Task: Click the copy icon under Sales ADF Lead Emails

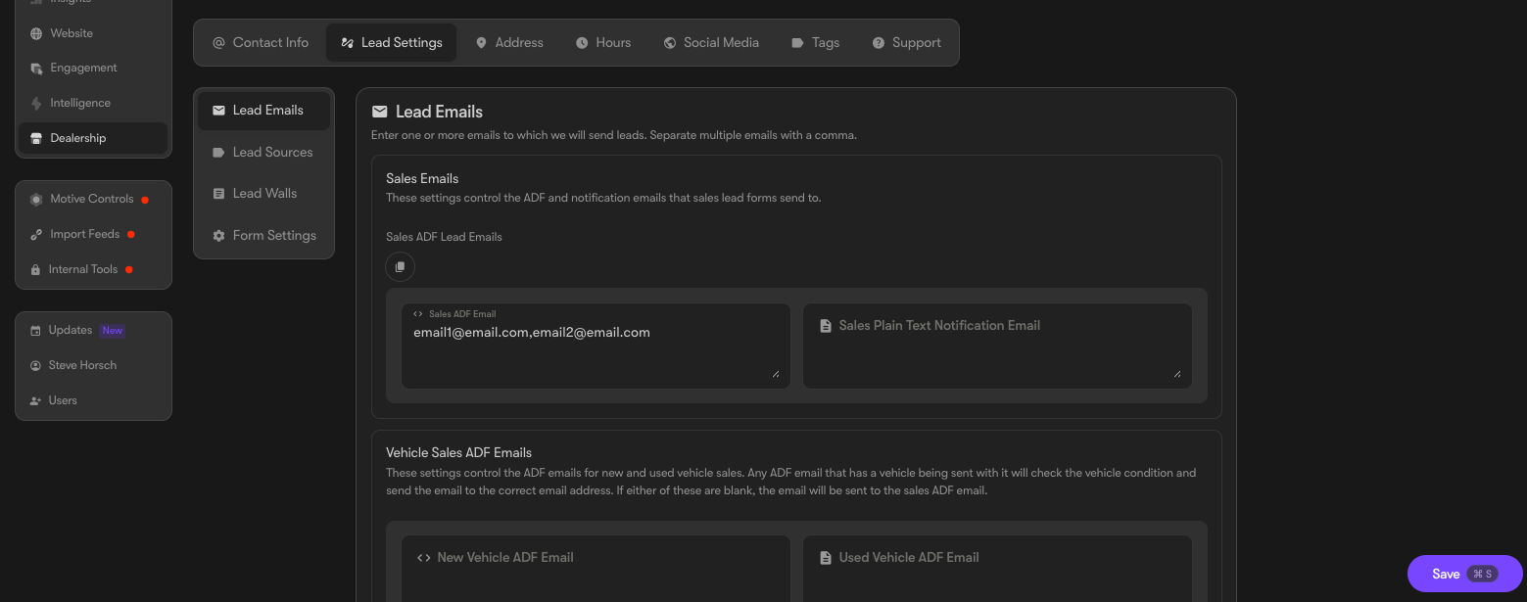Action: tap(400, 267)
